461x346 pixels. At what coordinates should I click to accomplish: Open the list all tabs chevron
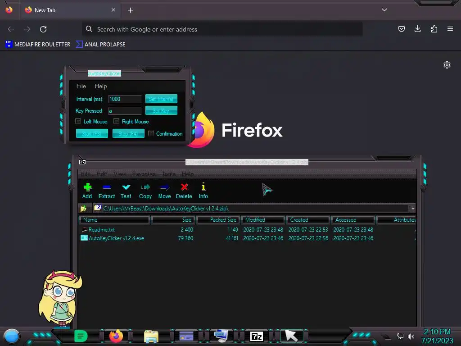click(384, 10)
